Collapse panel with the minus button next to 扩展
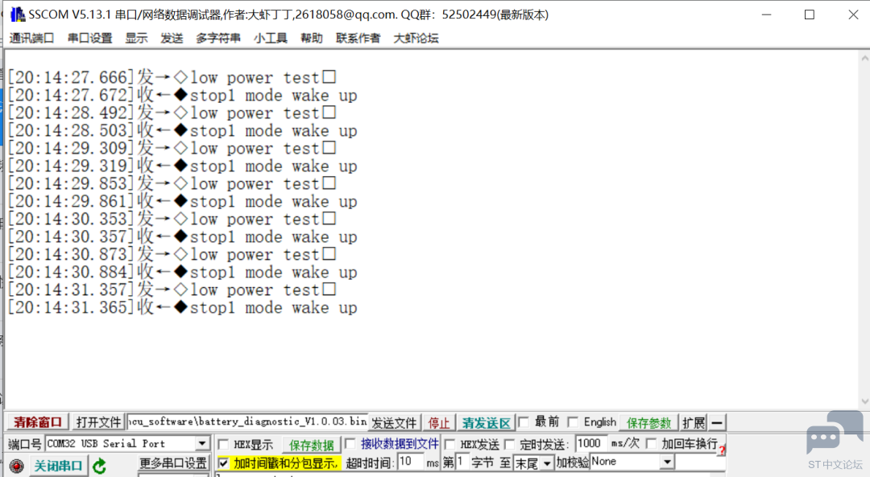The height and width of the screenshot is (477, 870). (717, 423)
